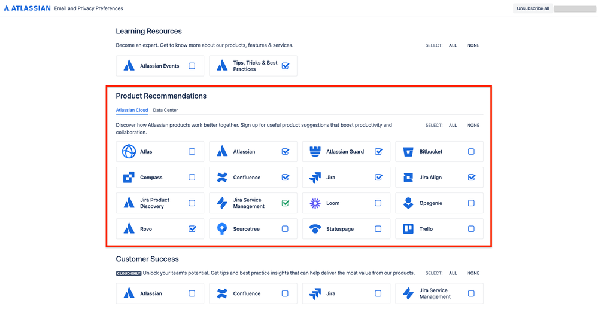Check the Atlassian Events checkbox
The height and width of the screenshot is (309, 598).
tap(192, 66)
